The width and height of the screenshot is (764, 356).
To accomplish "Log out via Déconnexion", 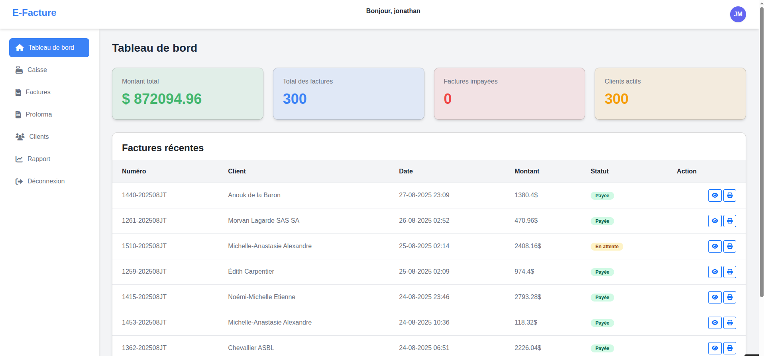I will coord(46,181).
